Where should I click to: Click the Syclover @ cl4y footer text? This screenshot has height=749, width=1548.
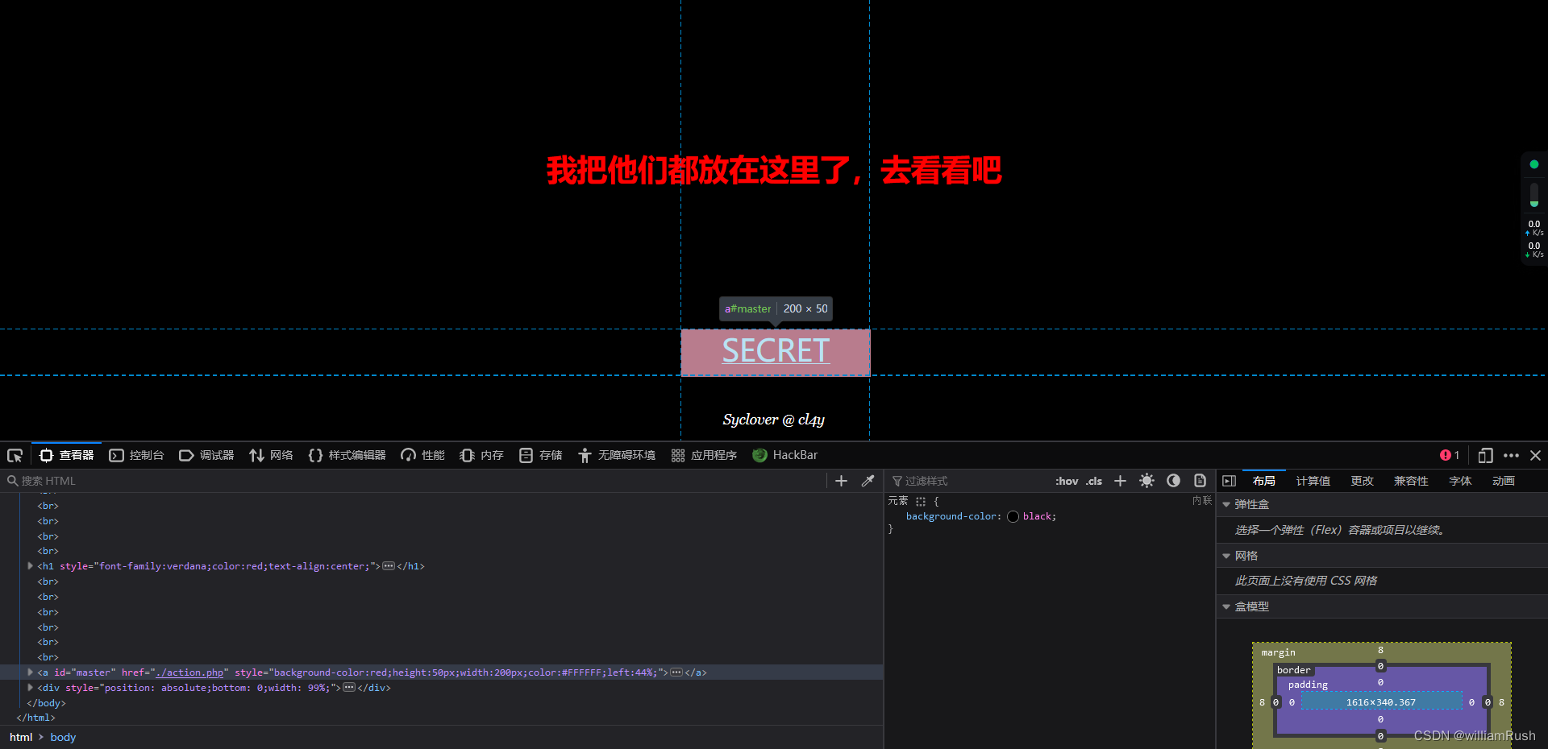pyautogui.click(x=773, y=420)
